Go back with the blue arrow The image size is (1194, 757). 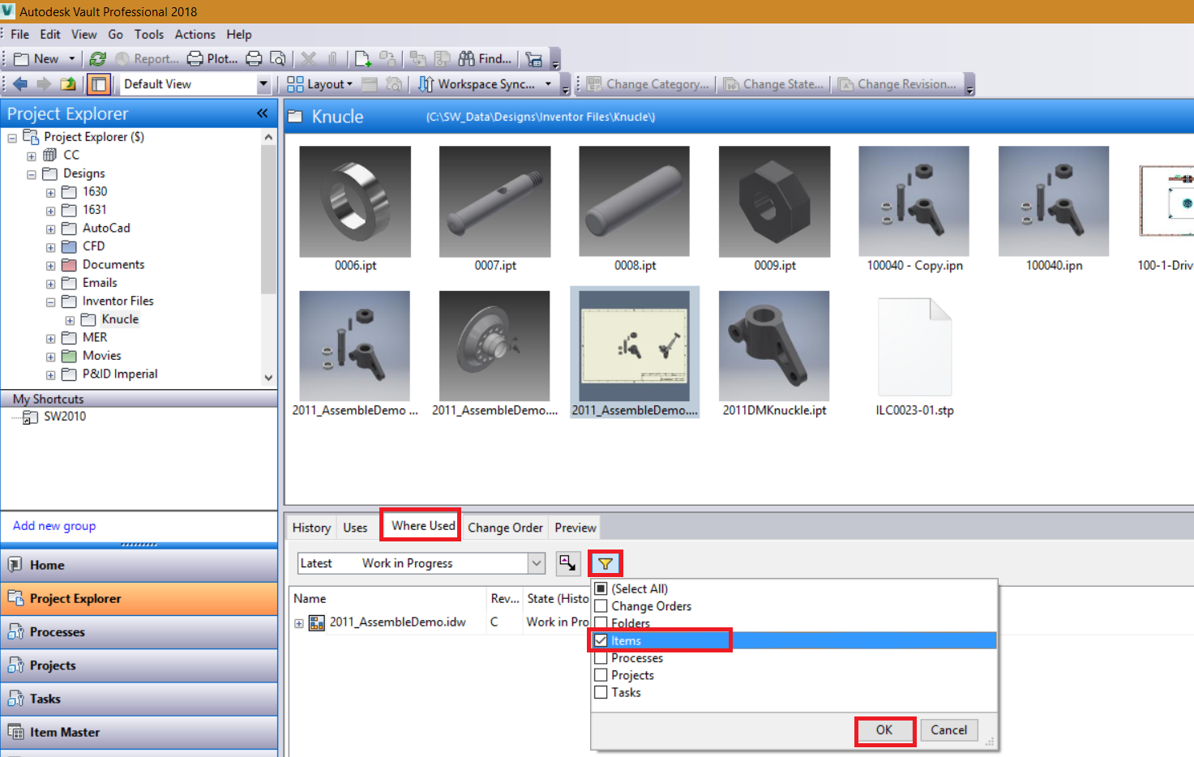pyautogui.click(x=20, y=83)
